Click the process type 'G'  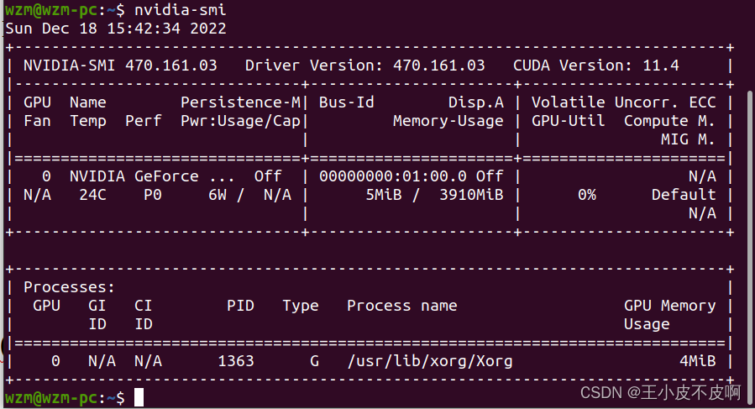click(x=314, y=361)
